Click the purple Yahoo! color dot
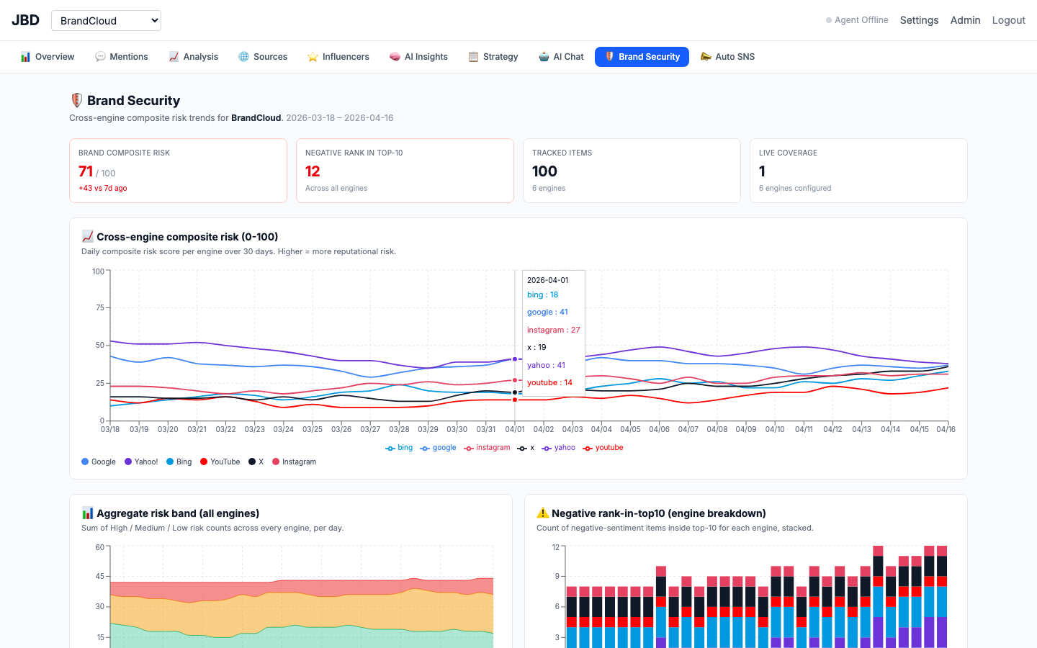Viewport: 1037px width, 648px height. click(x=128, y=462)
